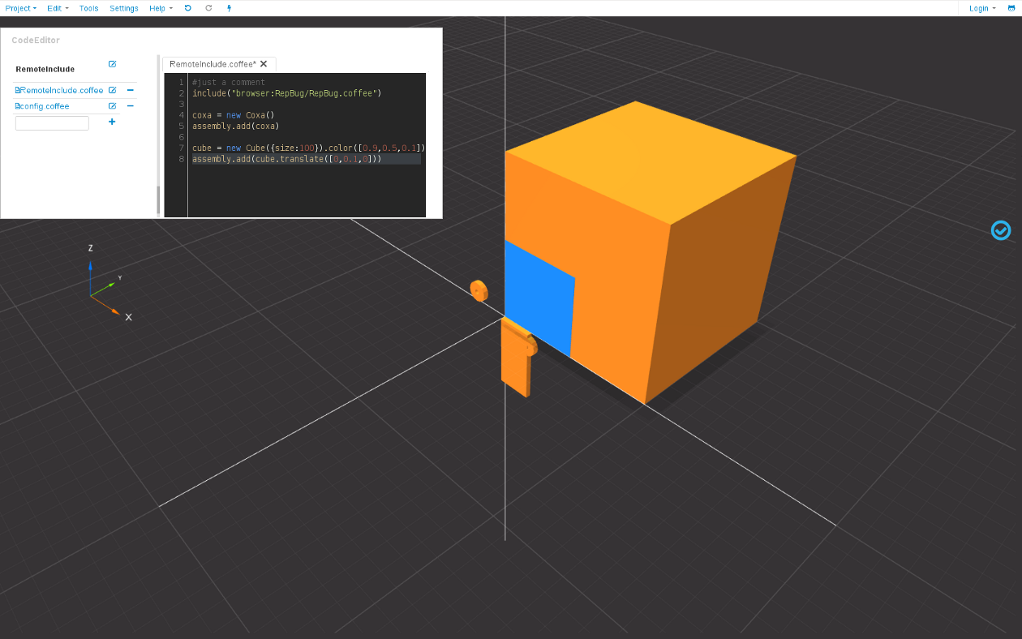Remove RemoteInclude.coffee with the minus icon
The height and width of the screenshot is (639, 1022).
[x=130, y=90]
